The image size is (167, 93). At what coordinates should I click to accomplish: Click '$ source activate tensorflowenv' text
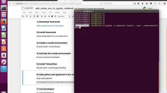tap(48, 57)
